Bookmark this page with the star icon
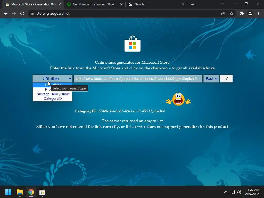Screen dimensions: 264x198 [232, 13]
